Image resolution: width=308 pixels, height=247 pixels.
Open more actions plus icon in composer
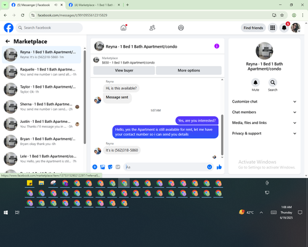tap(95, 167)
